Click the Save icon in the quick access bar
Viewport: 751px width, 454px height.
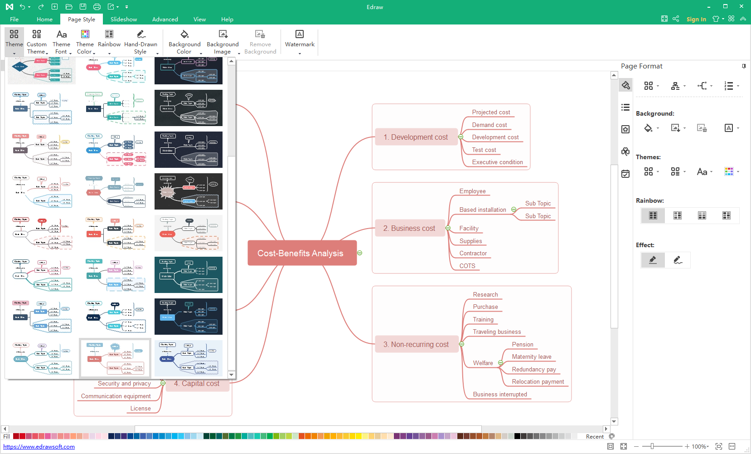tap(83, 7)
